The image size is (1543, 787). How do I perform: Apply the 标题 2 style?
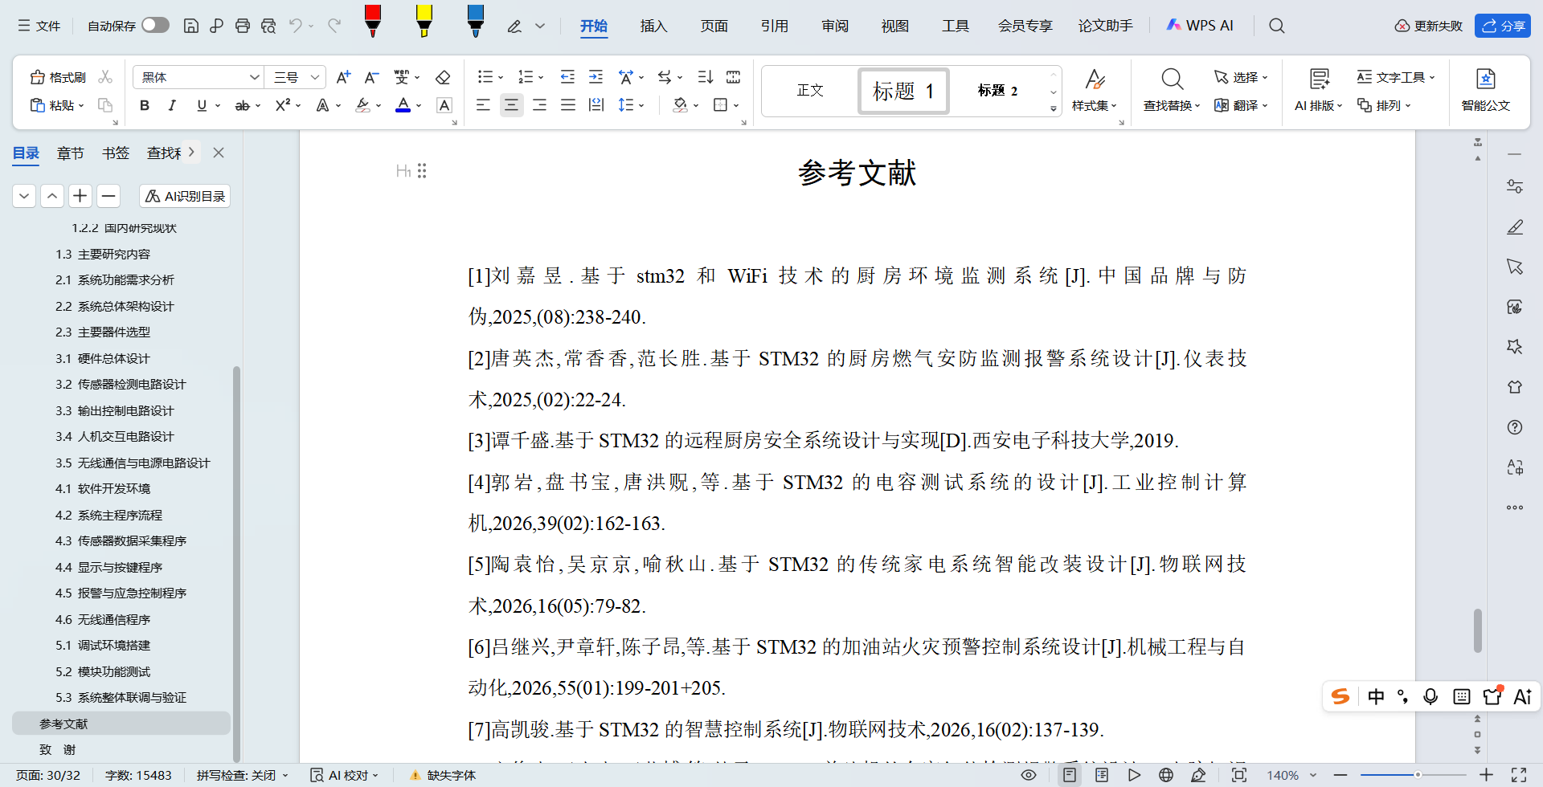click(x=997, y=91)
